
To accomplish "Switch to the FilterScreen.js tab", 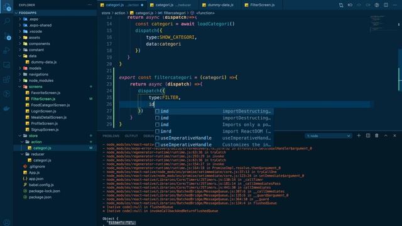I will click(x=262, y=5).
